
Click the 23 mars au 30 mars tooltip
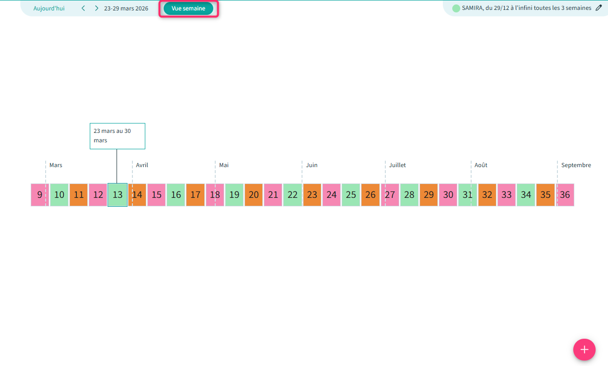pos(118,136)
